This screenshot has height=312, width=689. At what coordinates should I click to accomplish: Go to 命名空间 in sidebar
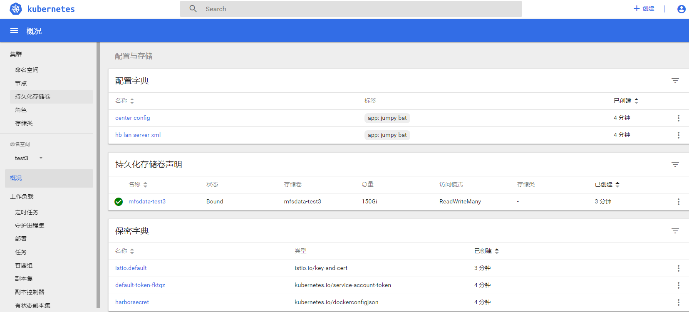point(27,70)
